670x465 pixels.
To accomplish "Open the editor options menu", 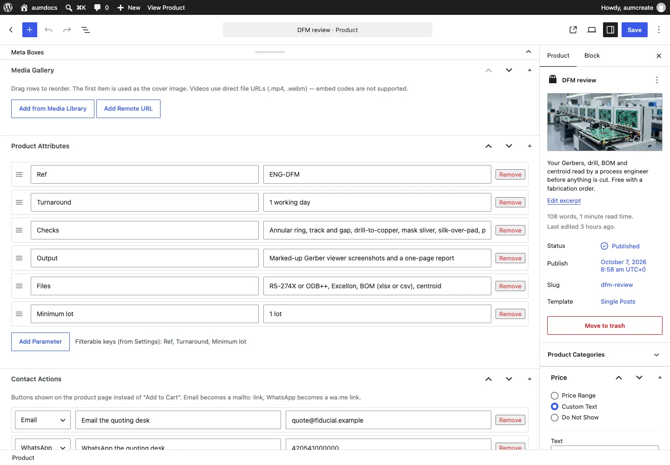I will coord(659,30).
